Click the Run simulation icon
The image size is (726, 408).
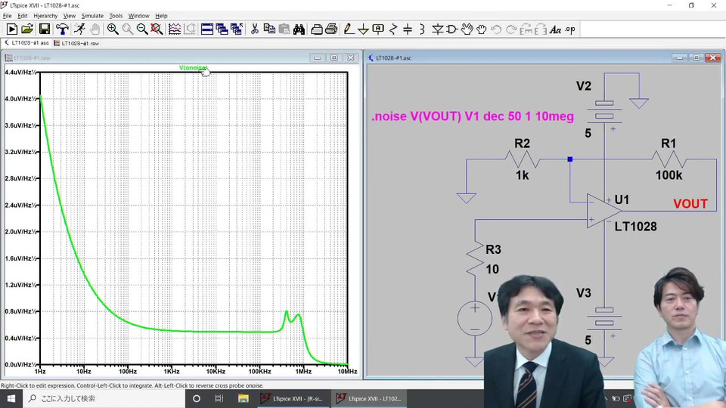(12, 29)
